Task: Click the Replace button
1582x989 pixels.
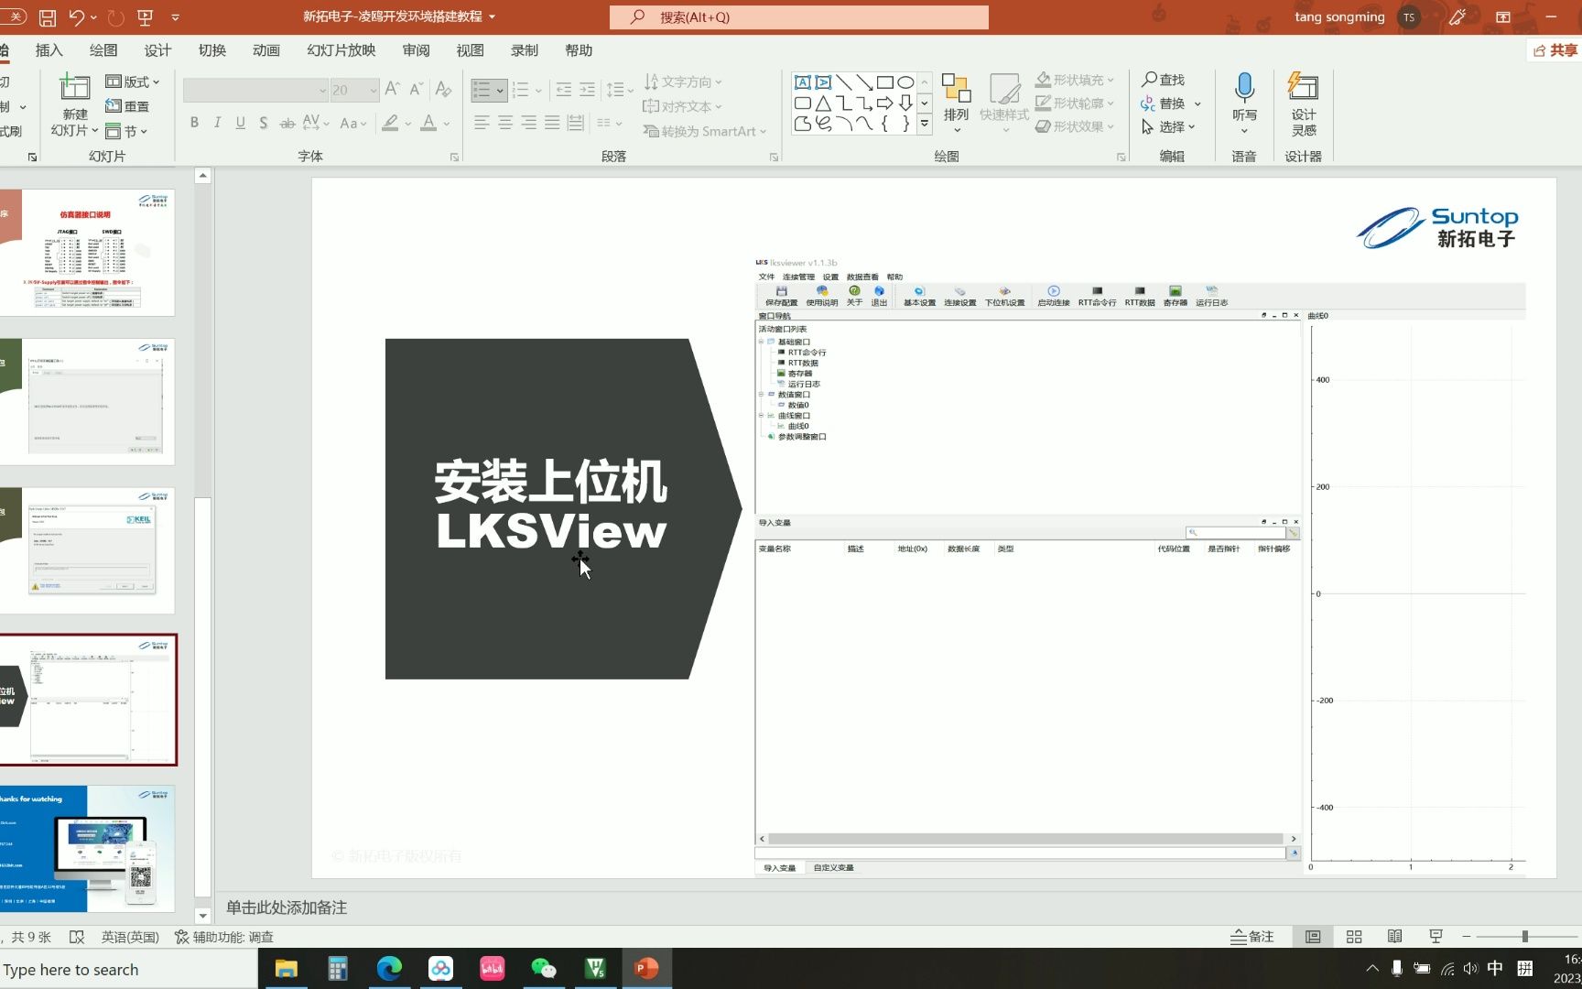Action: pyautogui.click(x=1165, y=103)
